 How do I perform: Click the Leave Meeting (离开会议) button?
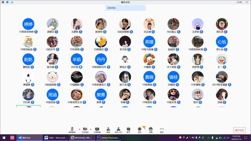pos(240,130)
